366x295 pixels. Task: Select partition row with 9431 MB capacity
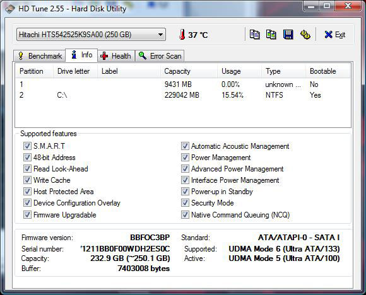point(183,84)
